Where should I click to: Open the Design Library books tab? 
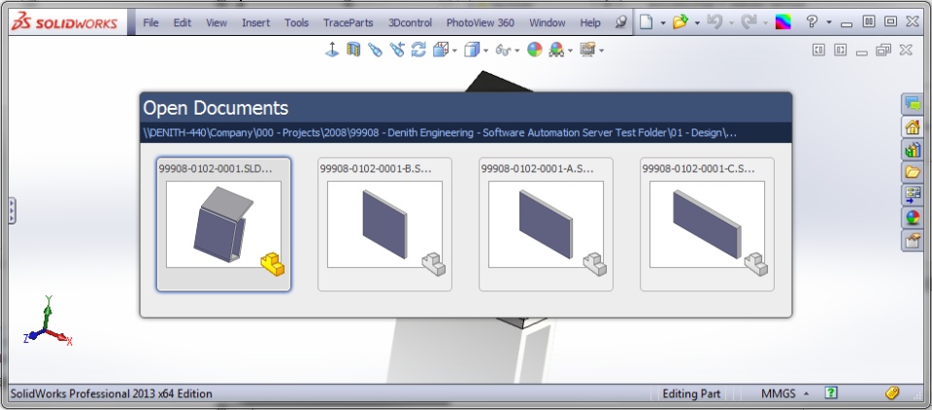point(913,150)
